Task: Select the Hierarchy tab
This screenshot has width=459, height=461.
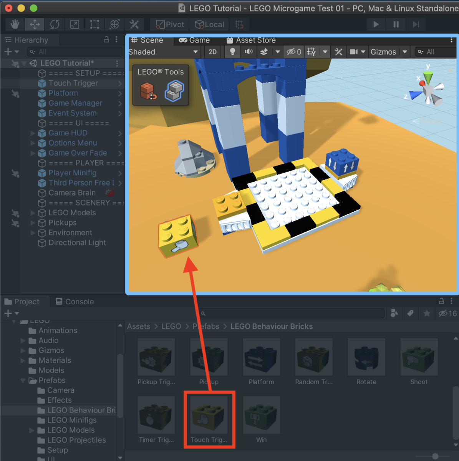Action: coord(27,40)
